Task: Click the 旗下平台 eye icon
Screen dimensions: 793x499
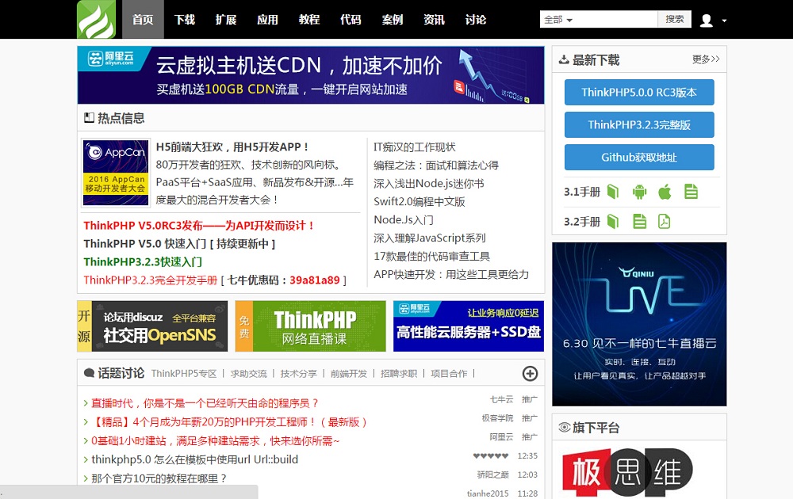Action: 565,427
